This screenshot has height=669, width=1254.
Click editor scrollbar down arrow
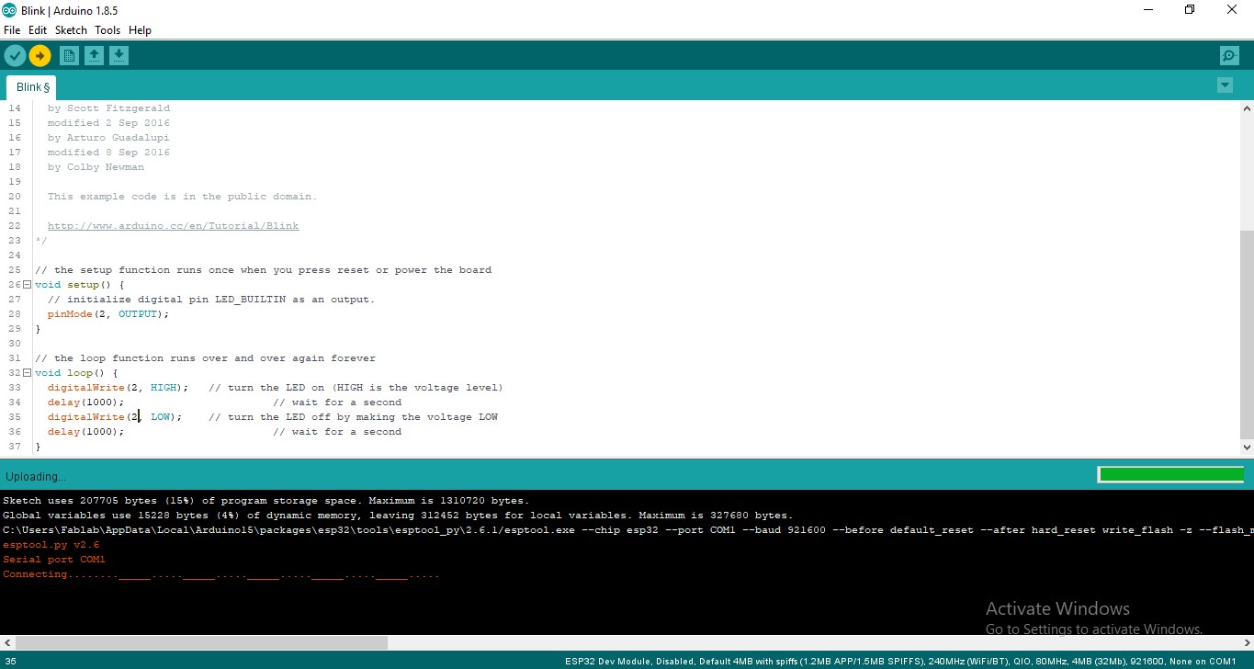point(1246,448)
